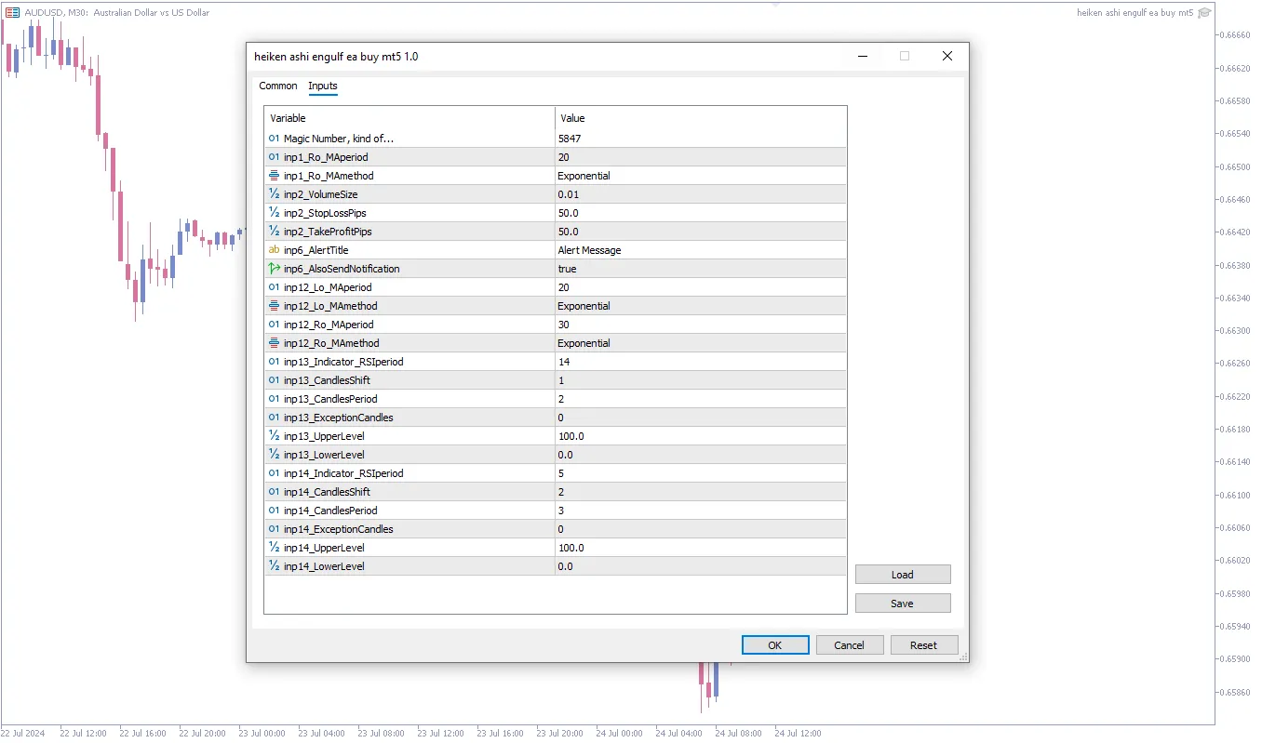This screenshot has height=743, width=1262.
Task: Click the enum icon beside inp12_Lo_MAmethod
Action: [x=274, y=306]
